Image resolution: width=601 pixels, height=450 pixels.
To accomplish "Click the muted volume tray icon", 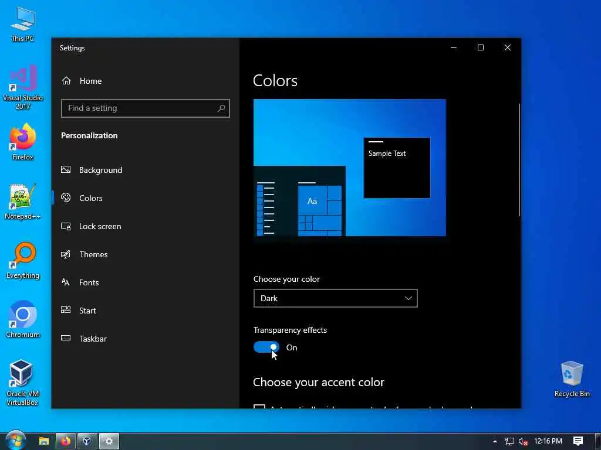I will [x=523, y=442].
